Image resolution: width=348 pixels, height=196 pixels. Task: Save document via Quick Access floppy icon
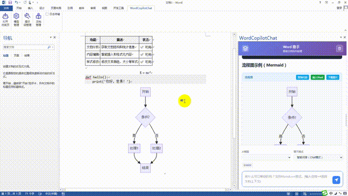pos(10,2)
